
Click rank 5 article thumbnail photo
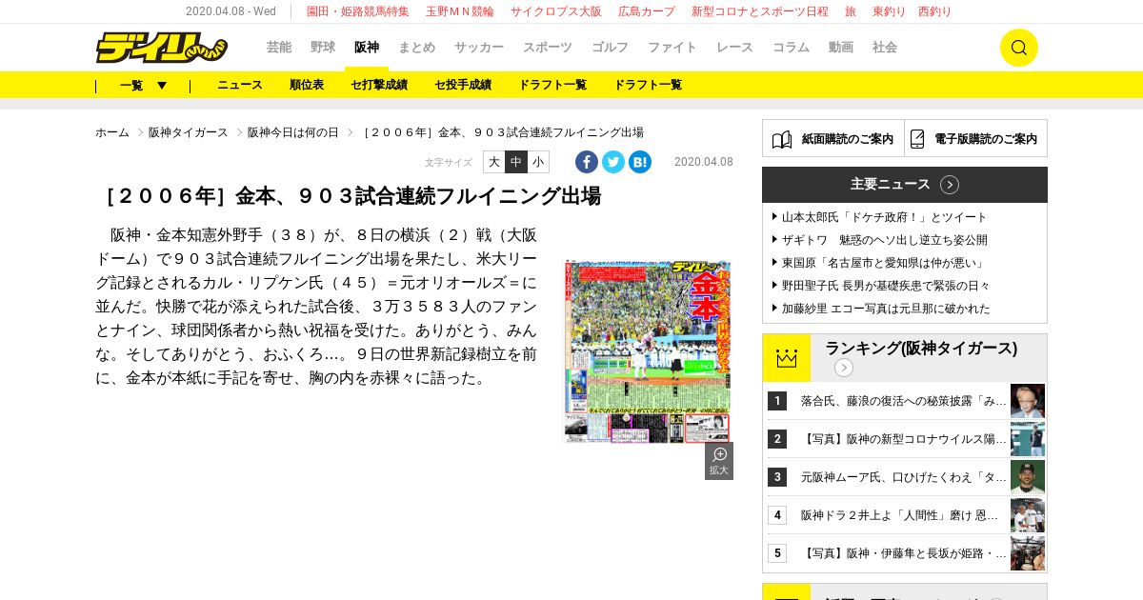point(1028,553)
